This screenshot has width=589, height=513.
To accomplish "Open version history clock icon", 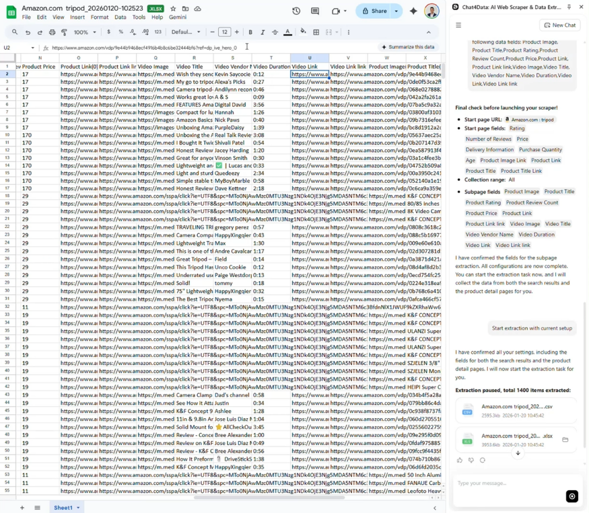I will [x=296, y=11].
